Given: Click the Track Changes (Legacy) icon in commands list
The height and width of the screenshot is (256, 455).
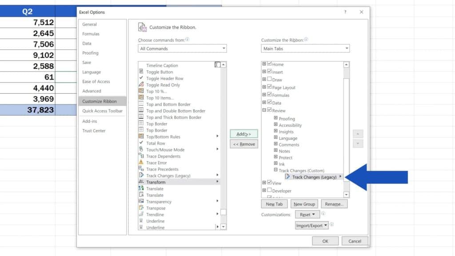Looking at the screenshot, I should point(141,175).
